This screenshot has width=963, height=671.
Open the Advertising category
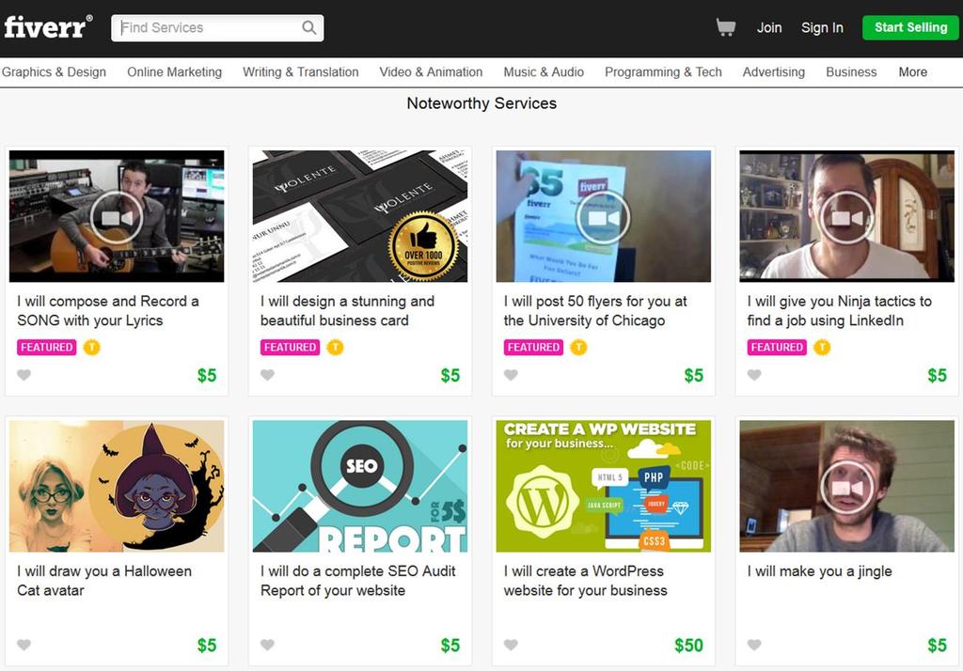(x=773, y=71)
